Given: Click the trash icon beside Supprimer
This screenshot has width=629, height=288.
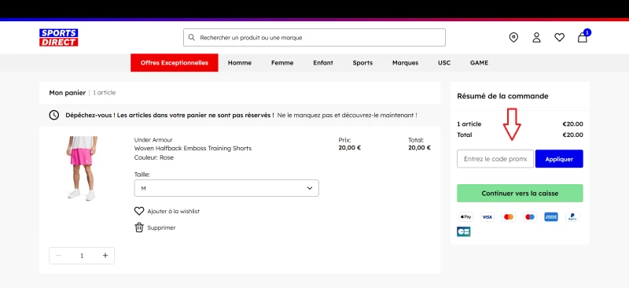Looking at the screenshot, I should (139, 227).
